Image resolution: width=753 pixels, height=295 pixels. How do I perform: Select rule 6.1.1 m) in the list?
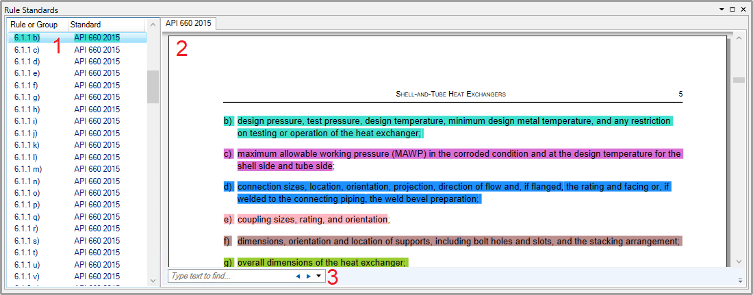click(x=28, y=169)
